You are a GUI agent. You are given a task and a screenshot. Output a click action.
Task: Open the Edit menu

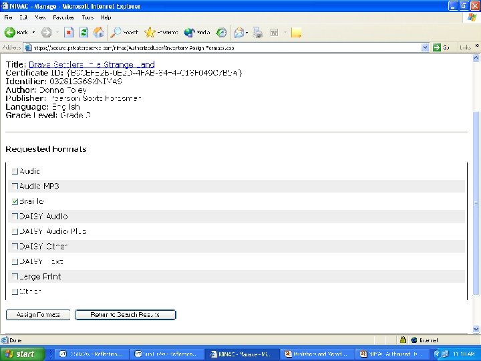tap(23, 17)
